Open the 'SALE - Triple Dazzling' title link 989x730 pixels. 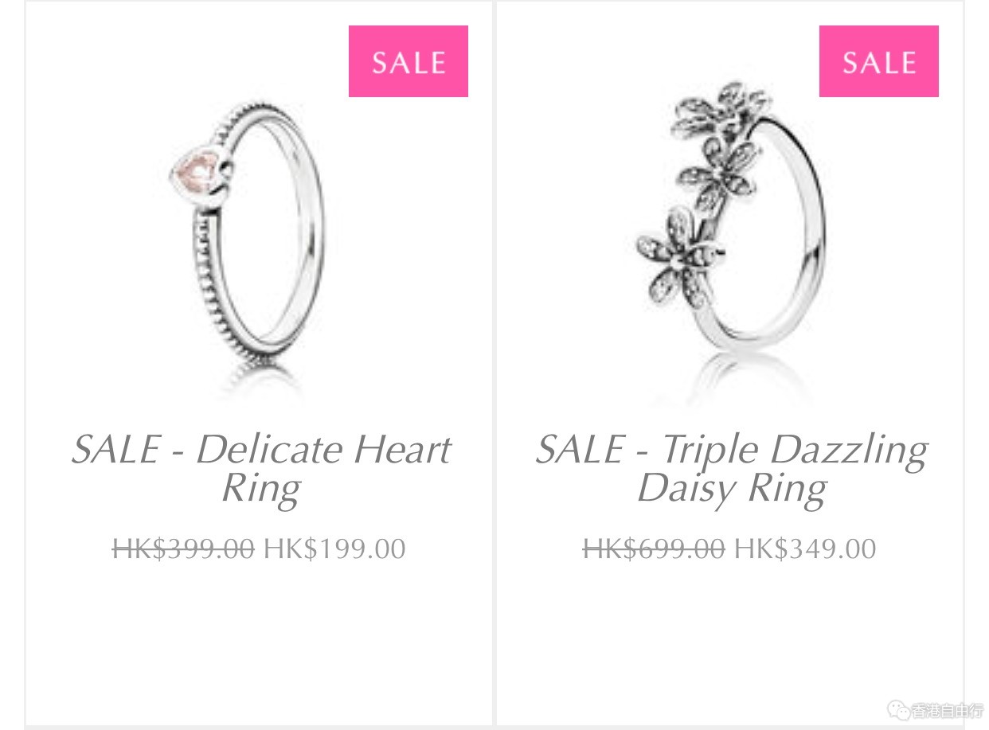731,451
